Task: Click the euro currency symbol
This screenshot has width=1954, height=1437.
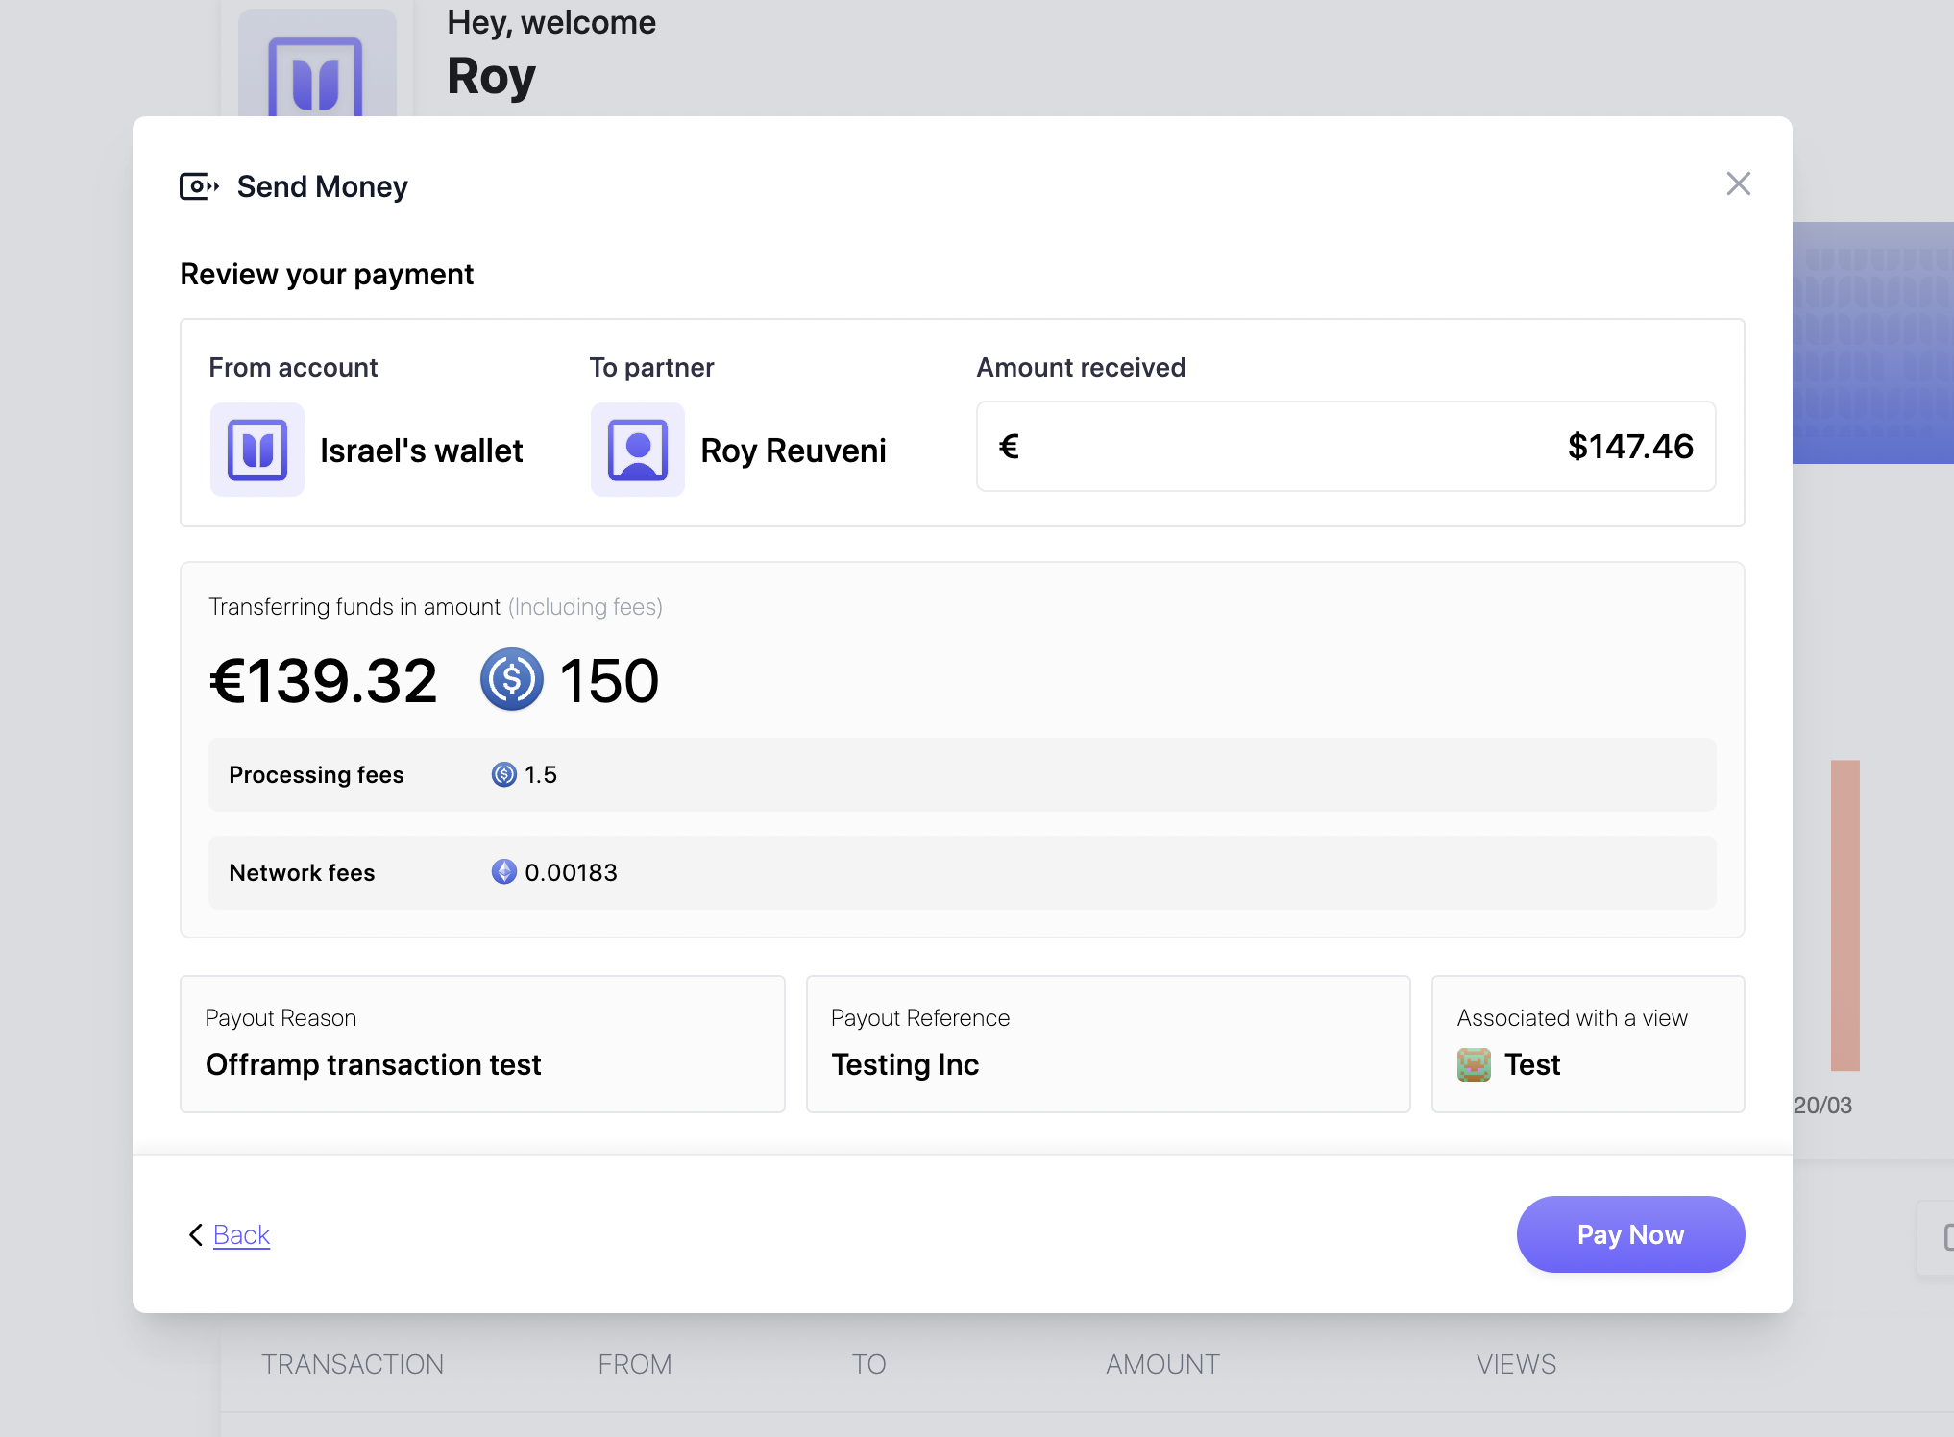Action: [1009, 447]
